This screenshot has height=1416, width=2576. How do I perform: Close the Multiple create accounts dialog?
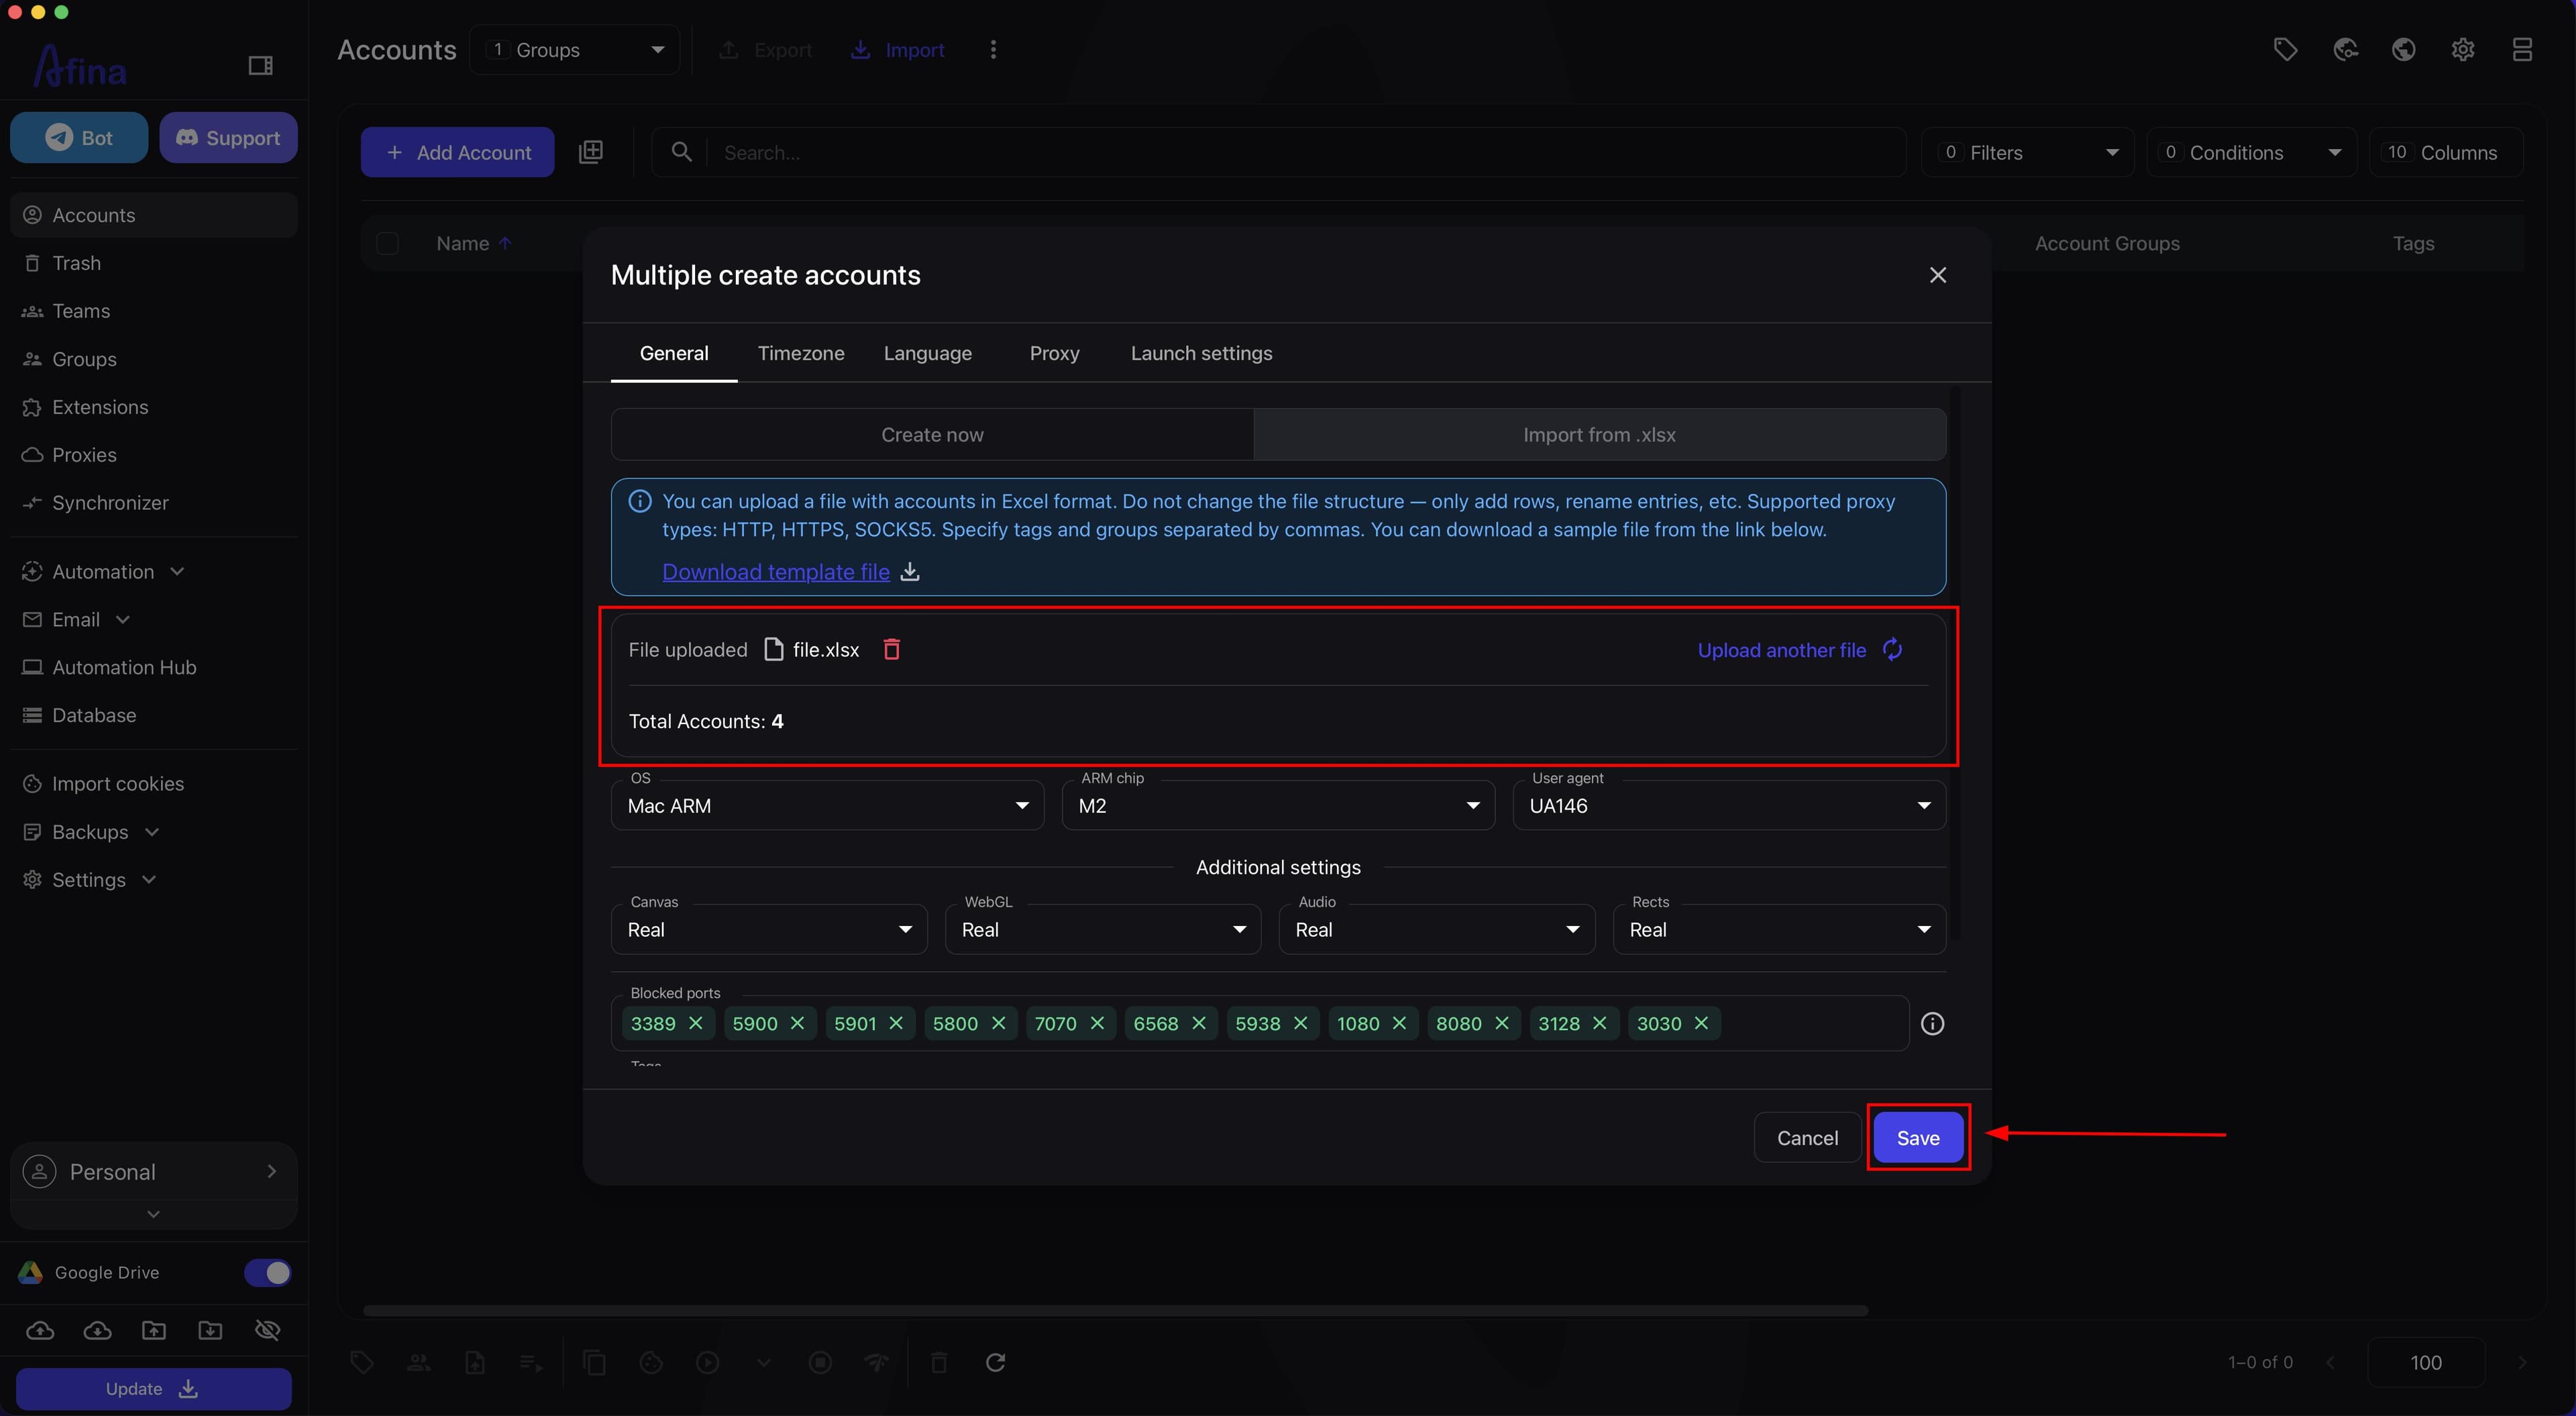pos(1937,275)
